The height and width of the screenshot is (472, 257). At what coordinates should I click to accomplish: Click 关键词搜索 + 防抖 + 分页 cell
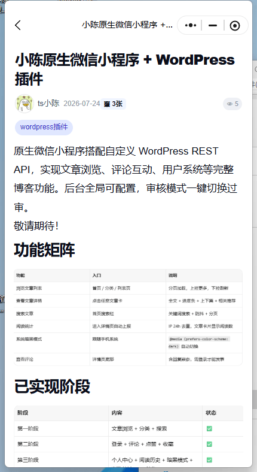[x=193, y=314]
